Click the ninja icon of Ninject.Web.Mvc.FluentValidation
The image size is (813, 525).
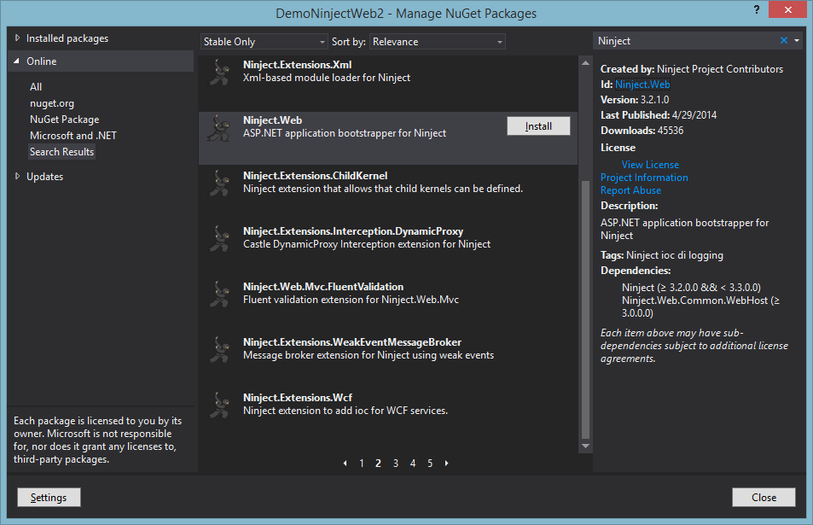219,295
